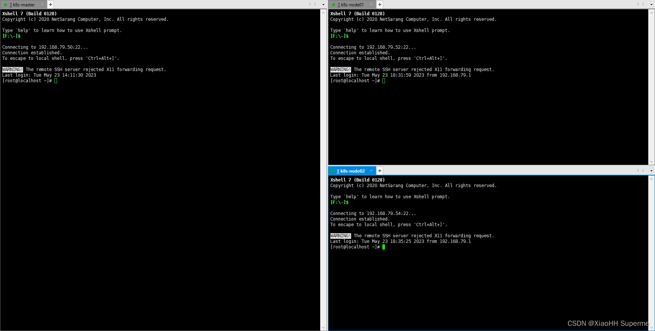Click the left tab-scroll arrow in k8s-master pane

[x=309, y=4]
